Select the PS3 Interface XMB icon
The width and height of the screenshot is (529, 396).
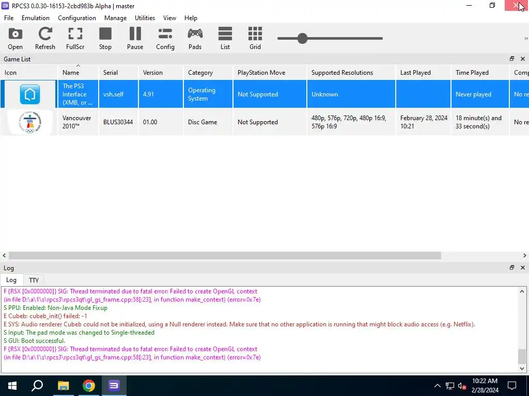click(29, 94)
